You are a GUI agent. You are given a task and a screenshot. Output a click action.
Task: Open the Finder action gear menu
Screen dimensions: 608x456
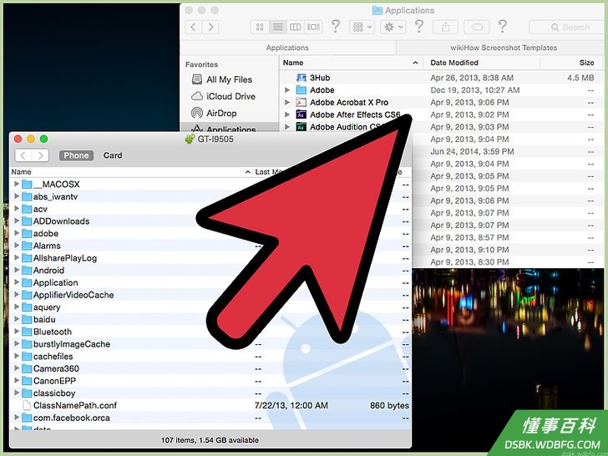pyautogui.click(x=393, y=27)
